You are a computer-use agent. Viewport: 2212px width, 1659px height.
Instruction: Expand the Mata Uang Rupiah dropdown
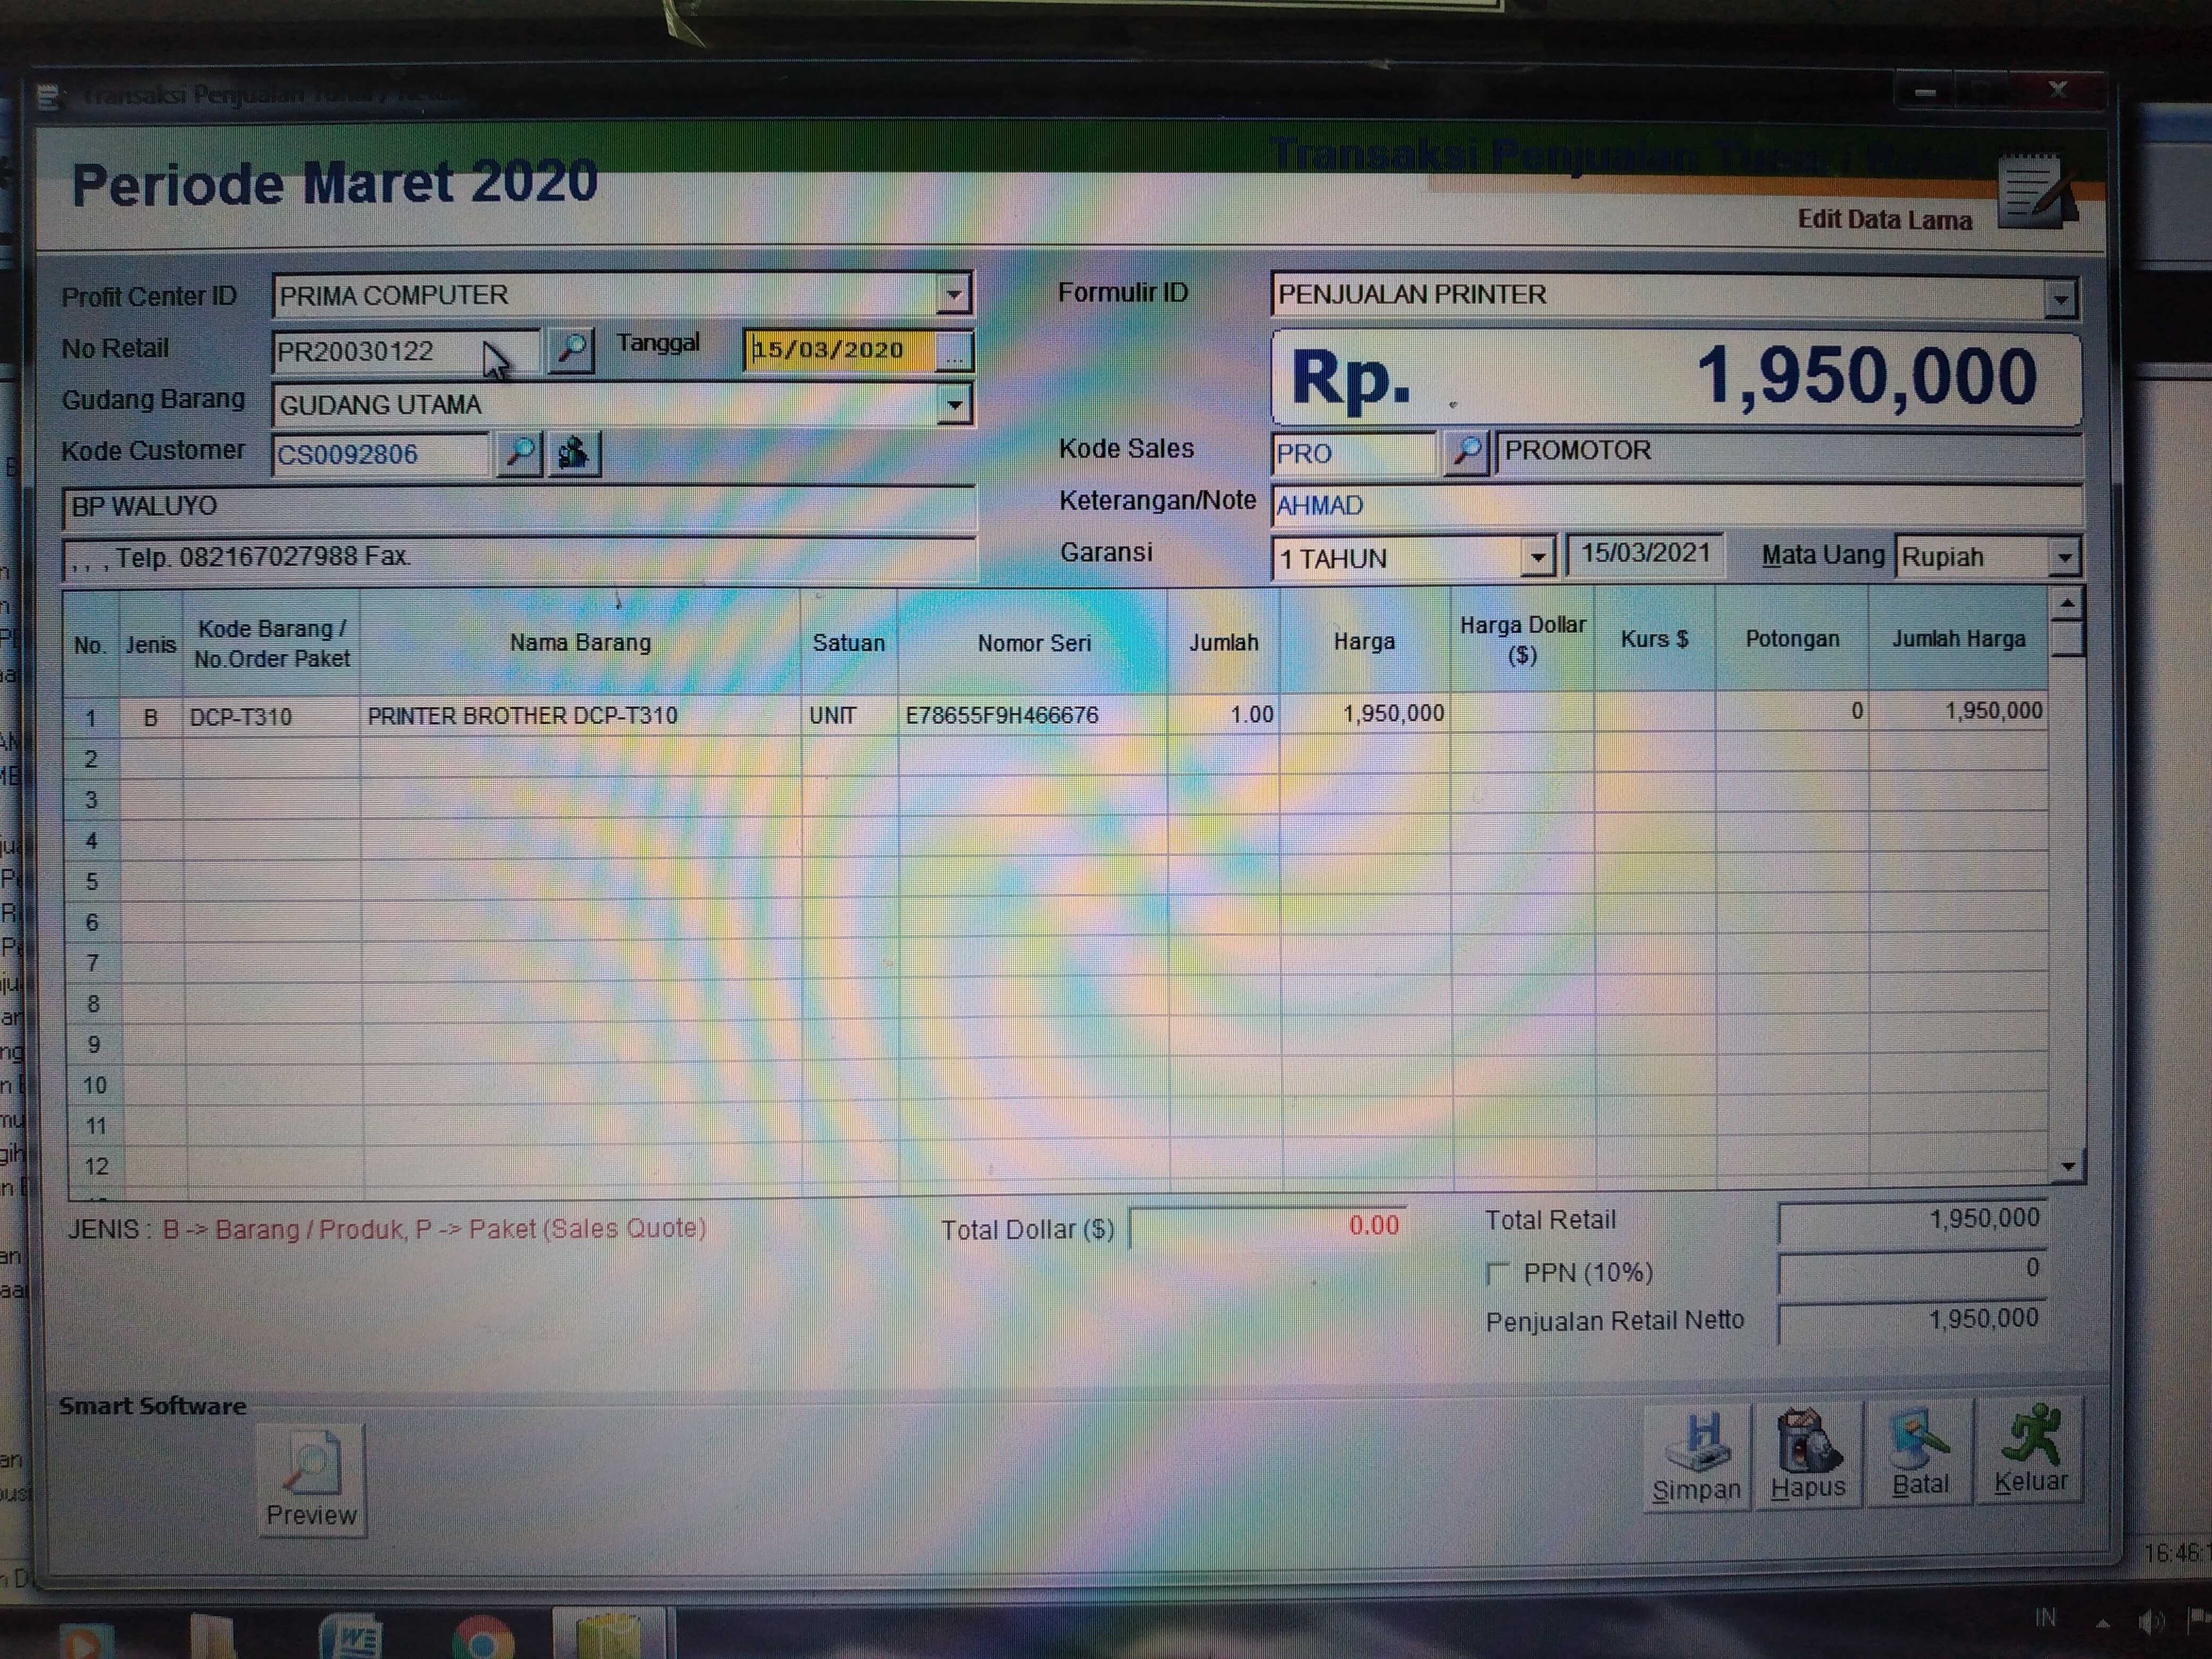pos(2063,557)
